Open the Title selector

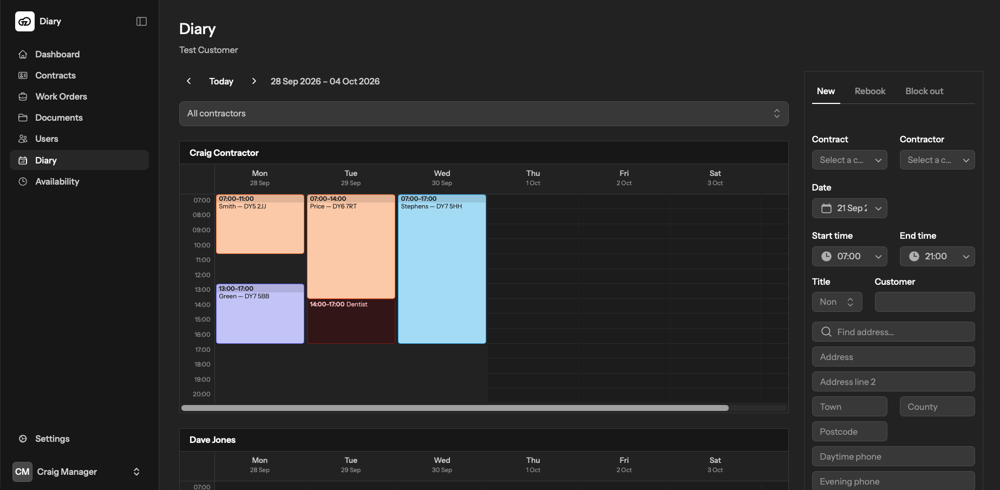[837, 302]
